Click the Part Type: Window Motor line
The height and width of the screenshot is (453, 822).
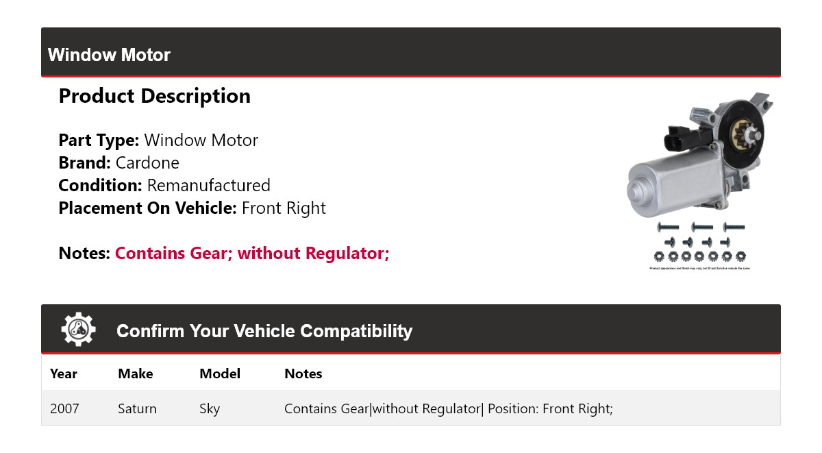pyautogui.click(x=158, y=140)
